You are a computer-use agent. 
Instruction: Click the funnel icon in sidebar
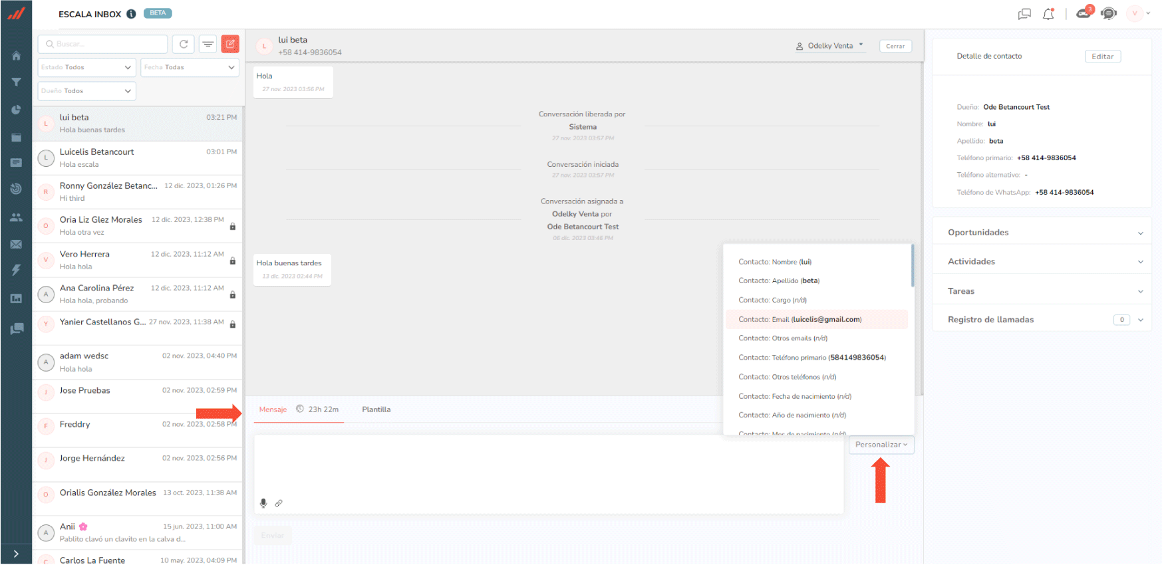click(x=16, y=82)
